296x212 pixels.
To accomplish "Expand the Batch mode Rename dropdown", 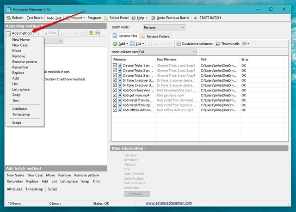I will tap(164, 27).
